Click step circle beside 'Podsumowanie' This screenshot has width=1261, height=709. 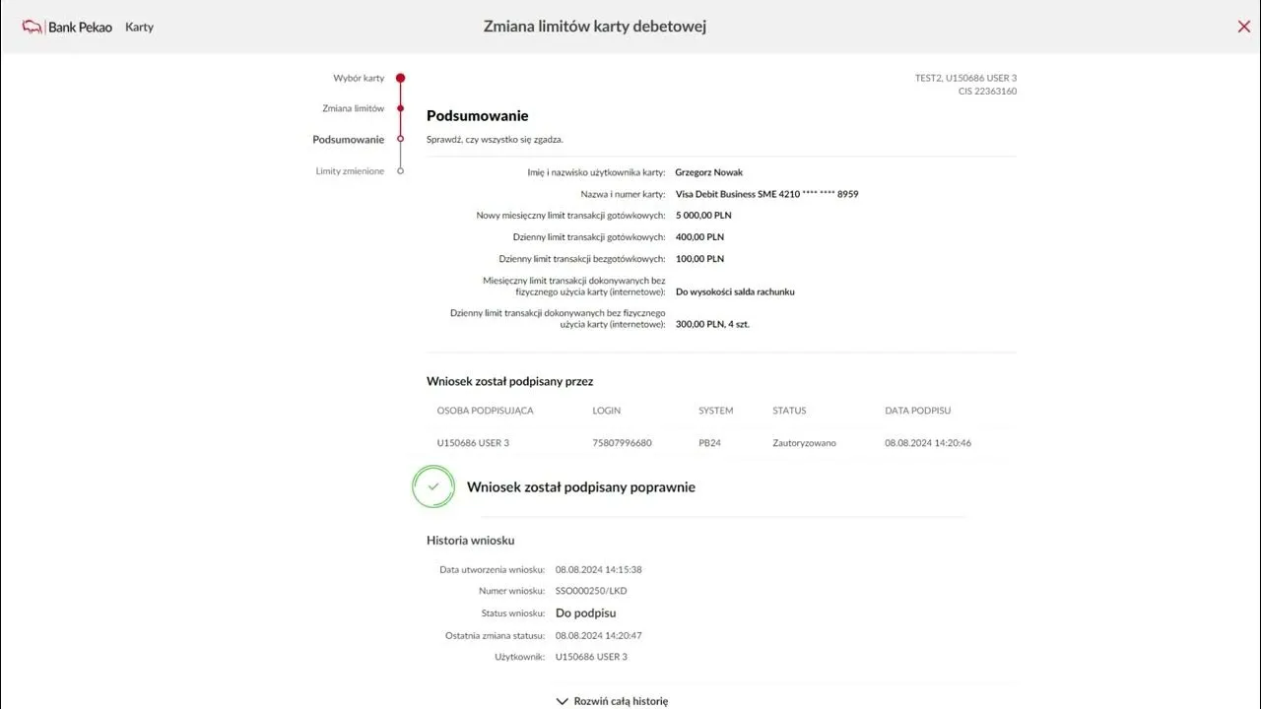(400, 139)
